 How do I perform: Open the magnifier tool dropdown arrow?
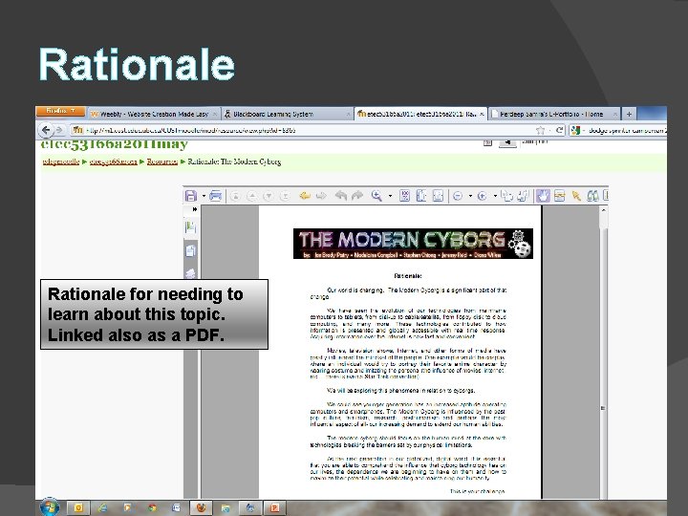pyautogui.click(x=390, y=196)
